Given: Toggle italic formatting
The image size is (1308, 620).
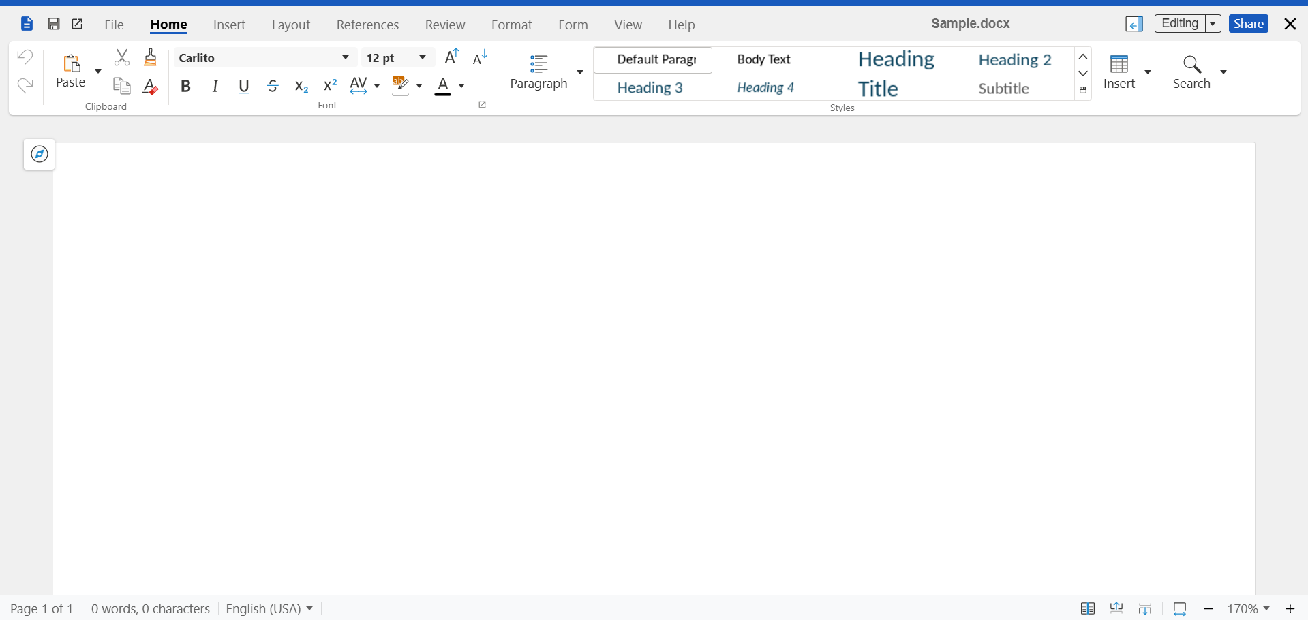Looking at the screenshot, I should point(214,86).
